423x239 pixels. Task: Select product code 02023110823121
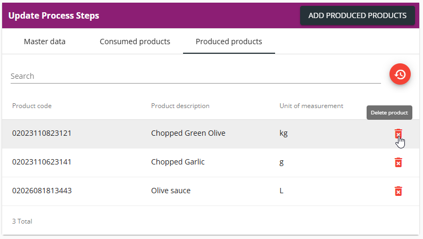pyautogui.click(x=42, y=133)
